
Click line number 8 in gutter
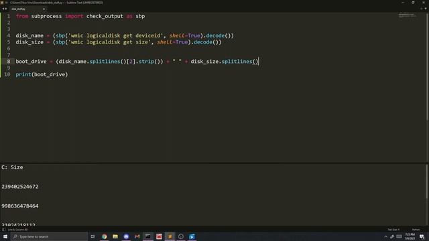pyautogui.click(x=9, y=62)
